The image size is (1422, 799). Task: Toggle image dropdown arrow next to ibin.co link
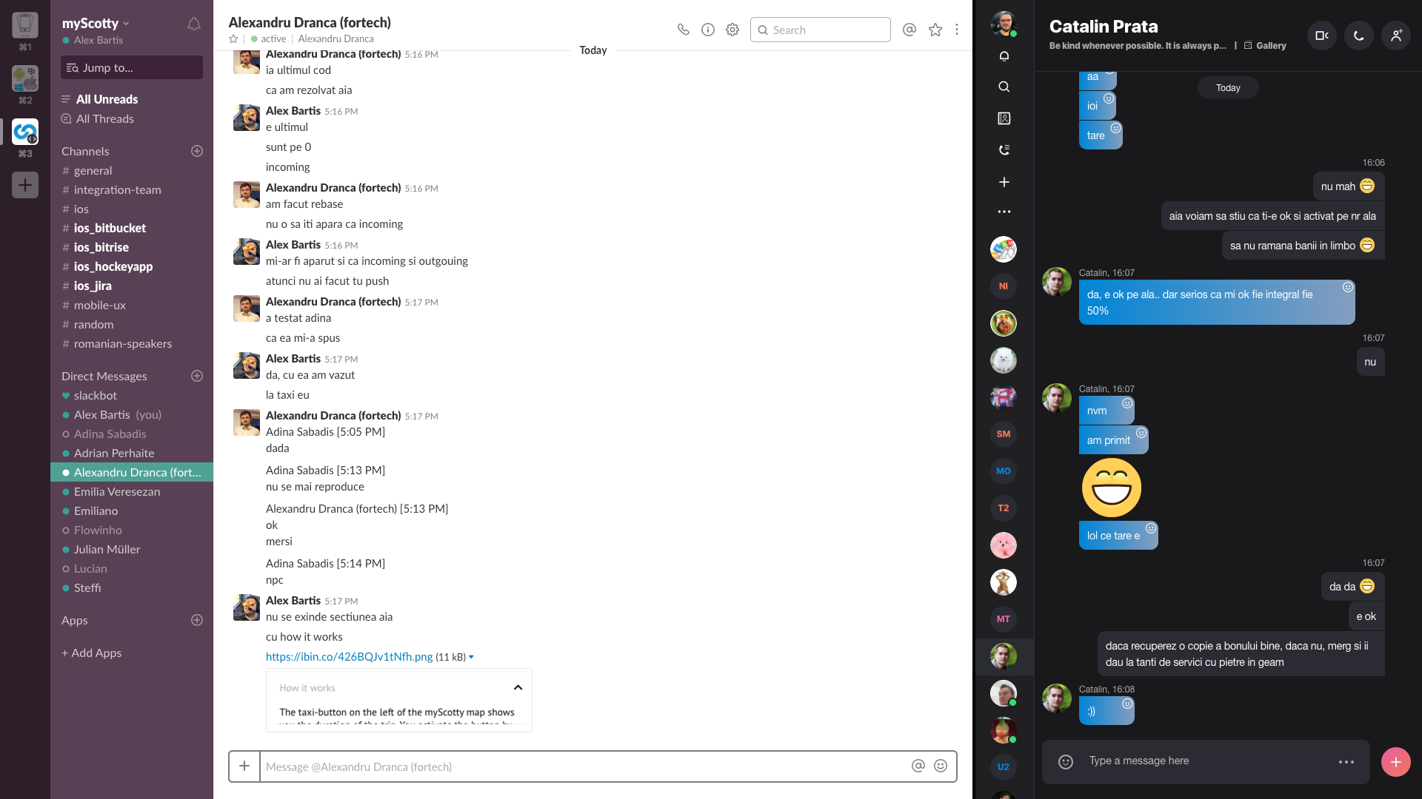coord(471,657)
